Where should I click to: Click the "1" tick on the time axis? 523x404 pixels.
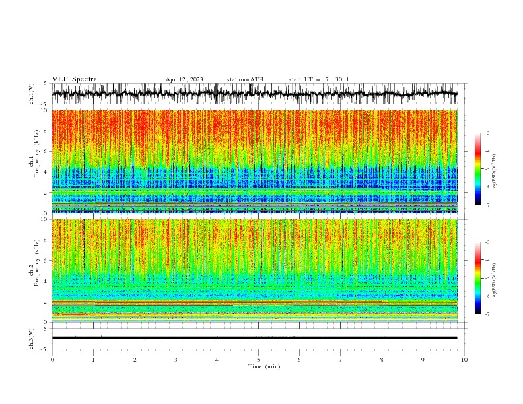93,360
